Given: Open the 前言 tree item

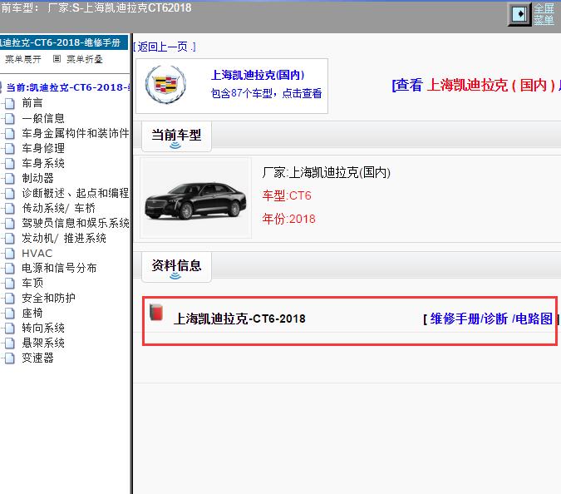Looking at the screenshot, I should [32, 103].
